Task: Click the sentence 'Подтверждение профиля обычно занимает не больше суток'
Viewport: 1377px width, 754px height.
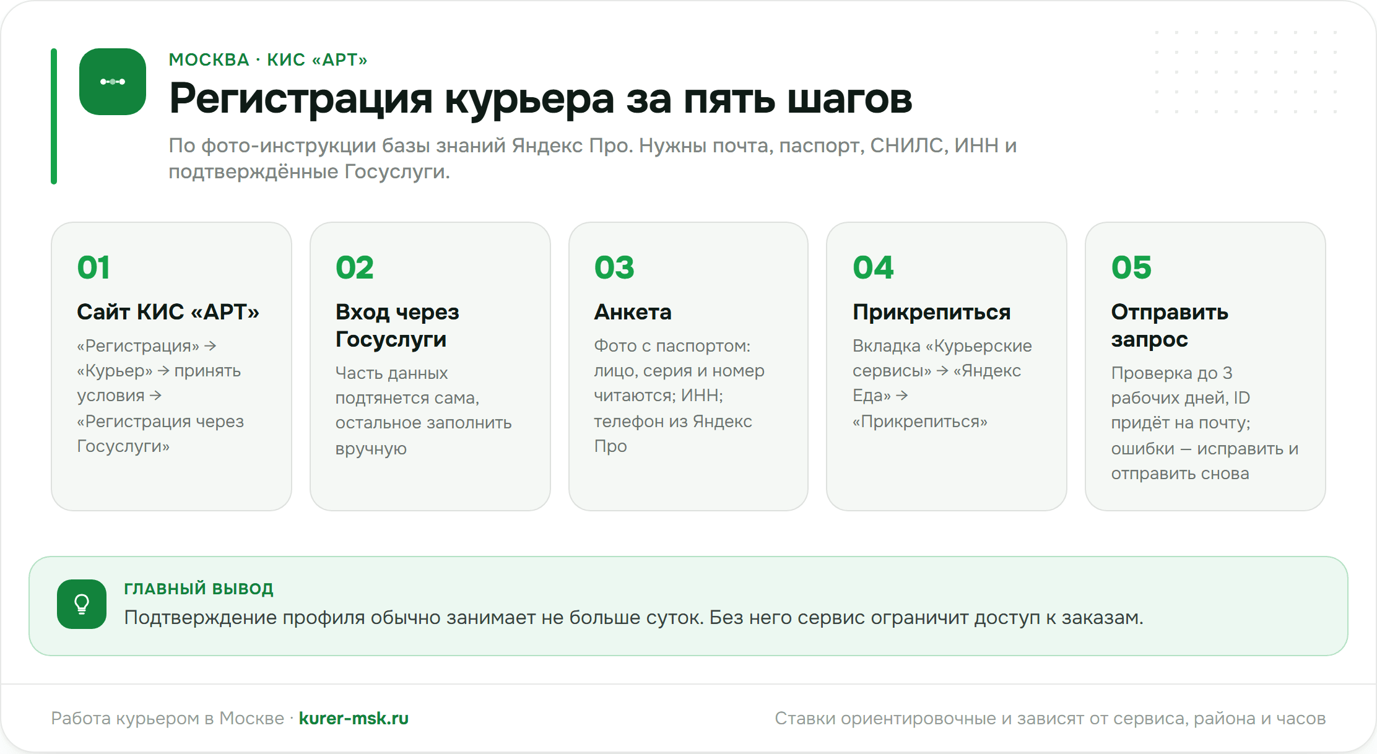Action: (414, 618)
